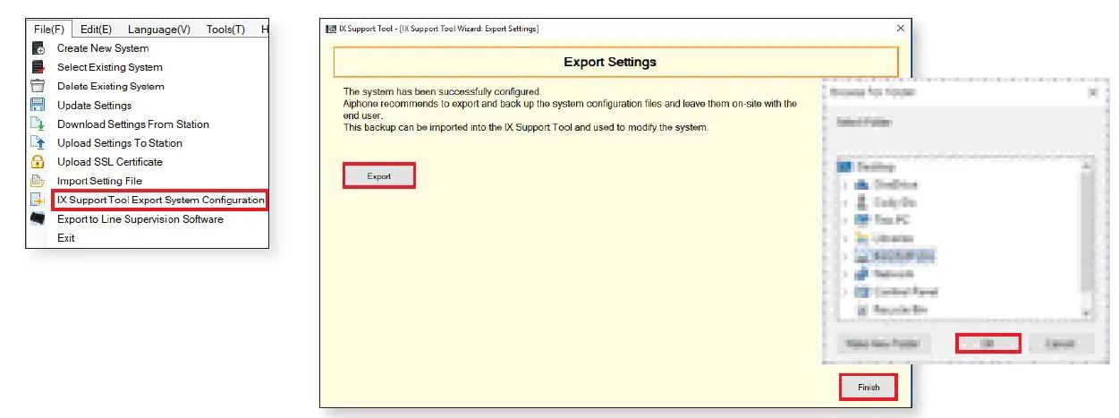
Task: Click the Make New Folder button
Action: point(884,344)
